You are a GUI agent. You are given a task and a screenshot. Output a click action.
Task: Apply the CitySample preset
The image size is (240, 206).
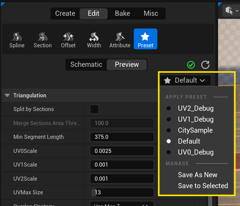(x=195, y=130)
